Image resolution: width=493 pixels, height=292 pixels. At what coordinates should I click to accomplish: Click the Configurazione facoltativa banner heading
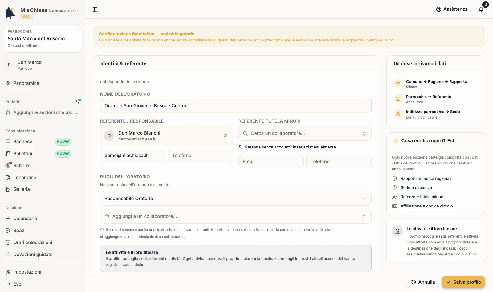click(146, 34)
